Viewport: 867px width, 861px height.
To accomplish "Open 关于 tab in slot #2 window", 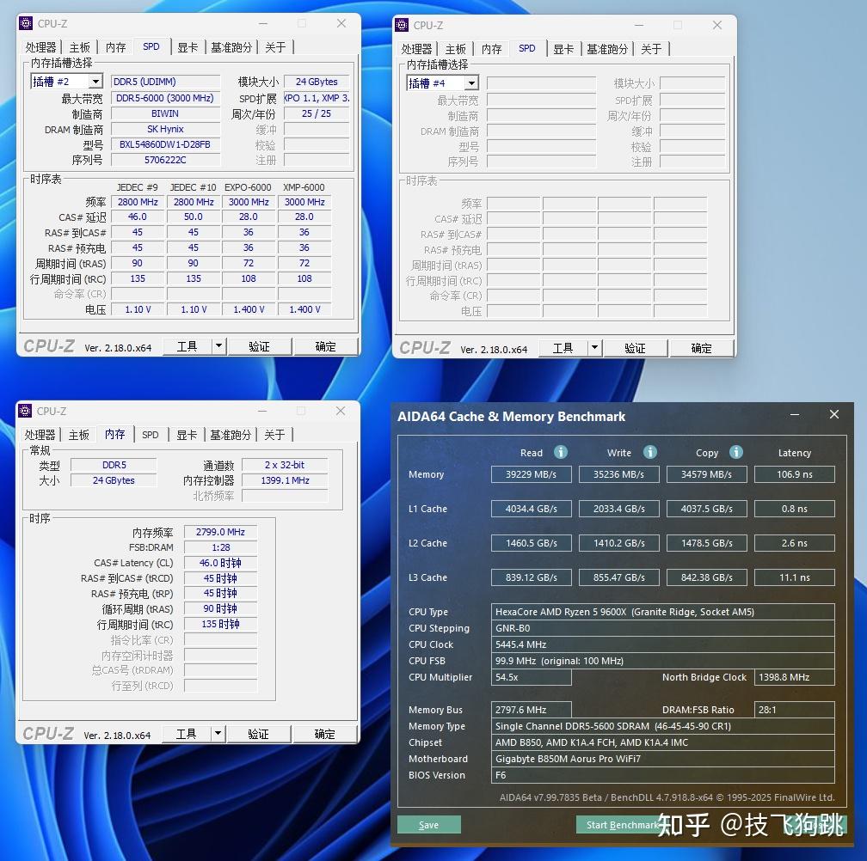I will tap(275, 47).
